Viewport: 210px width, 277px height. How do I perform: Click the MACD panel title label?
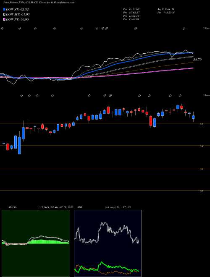coord(12,207)
